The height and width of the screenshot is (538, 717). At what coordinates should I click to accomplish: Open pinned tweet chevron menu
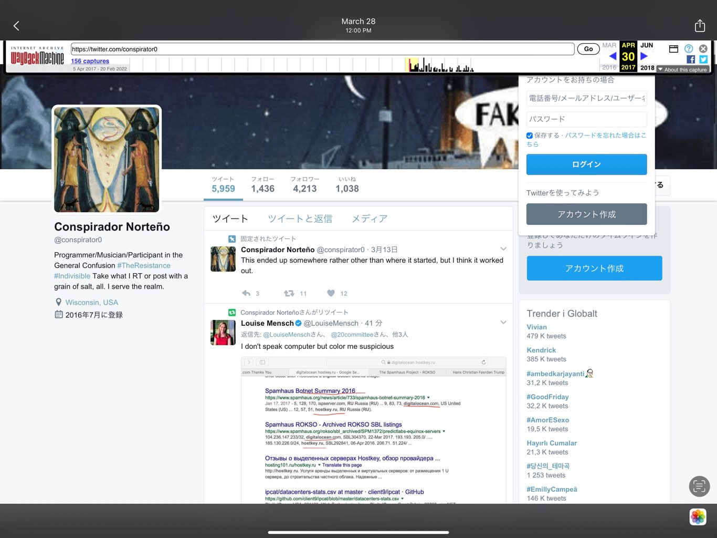click(503, 249)
